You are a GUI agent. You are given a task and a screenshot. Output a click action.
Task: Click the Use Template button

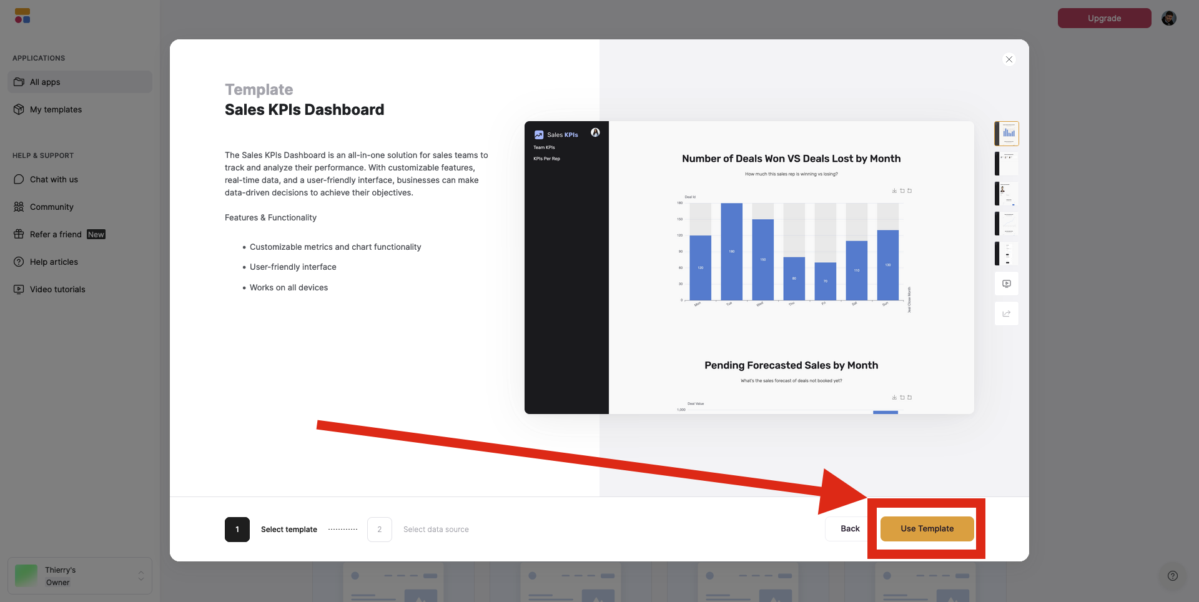[927, 528]
